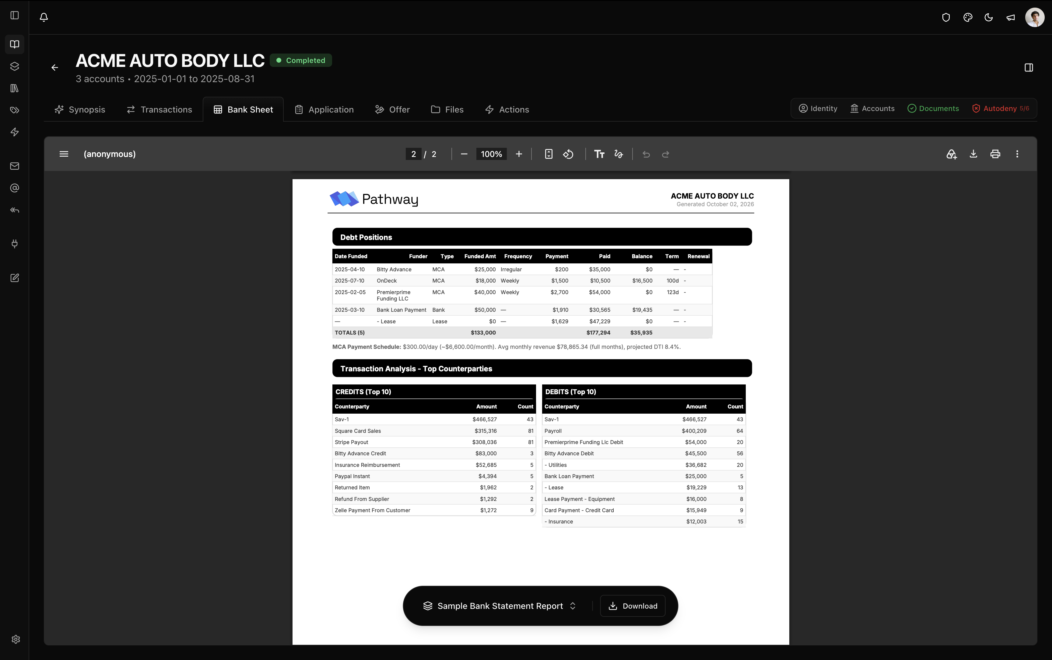Toggle the PDF viewer hamburger menu
This screenshot has height=660, width=1052.
click(64, 154)
